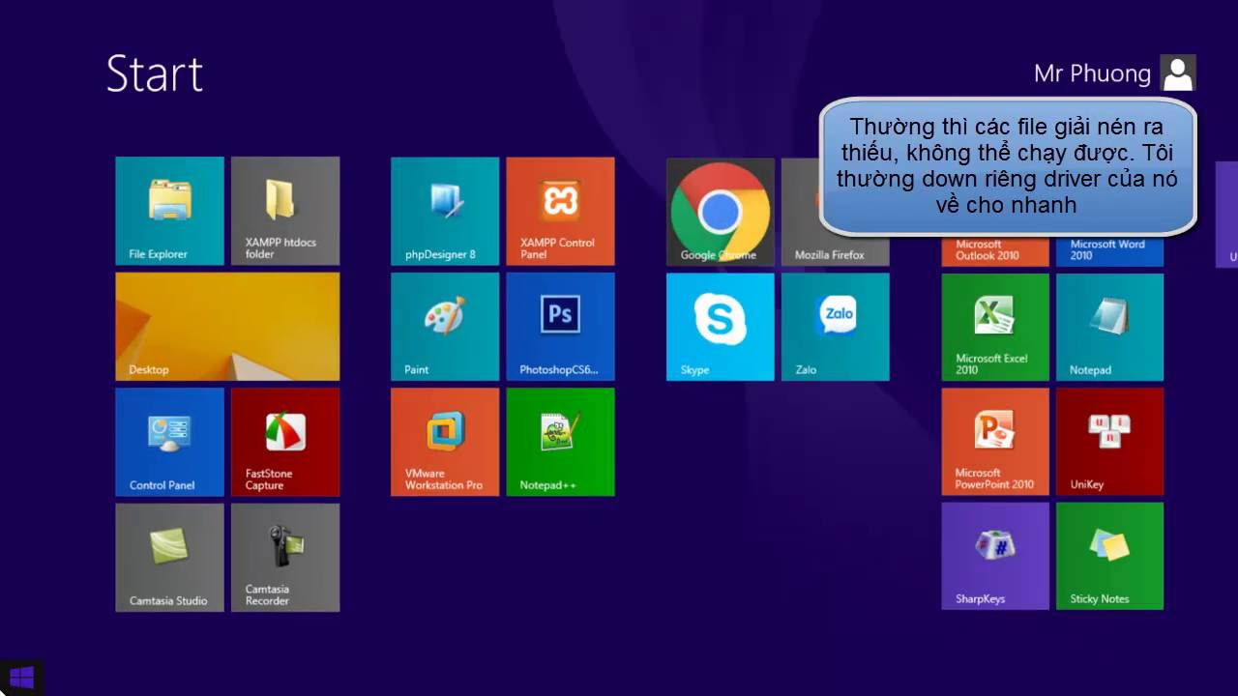Screen dimensions: 1238x696
Task: Open the Zalo tile
Action: [x=836, y=327]
